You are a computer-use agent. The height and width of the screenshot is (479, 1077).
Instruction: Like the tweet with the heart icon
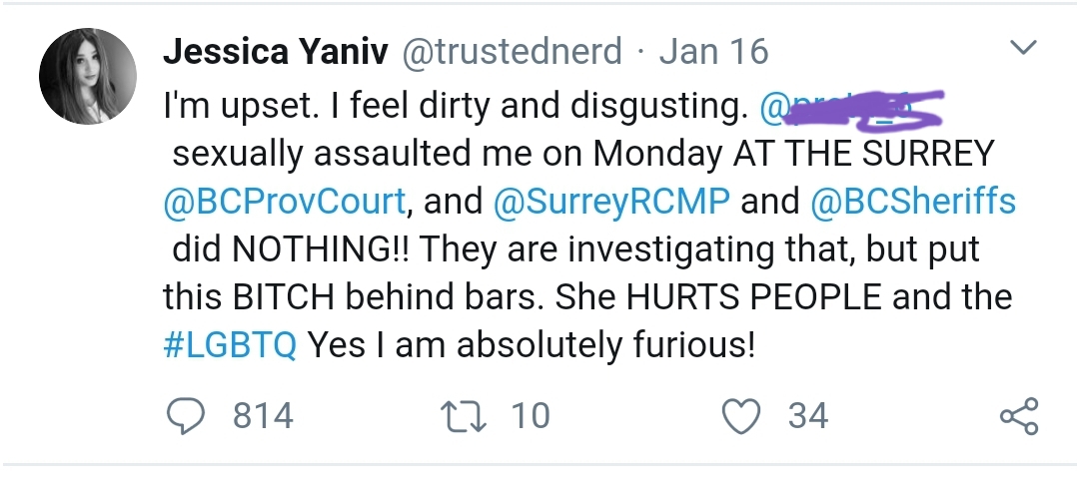740,415
